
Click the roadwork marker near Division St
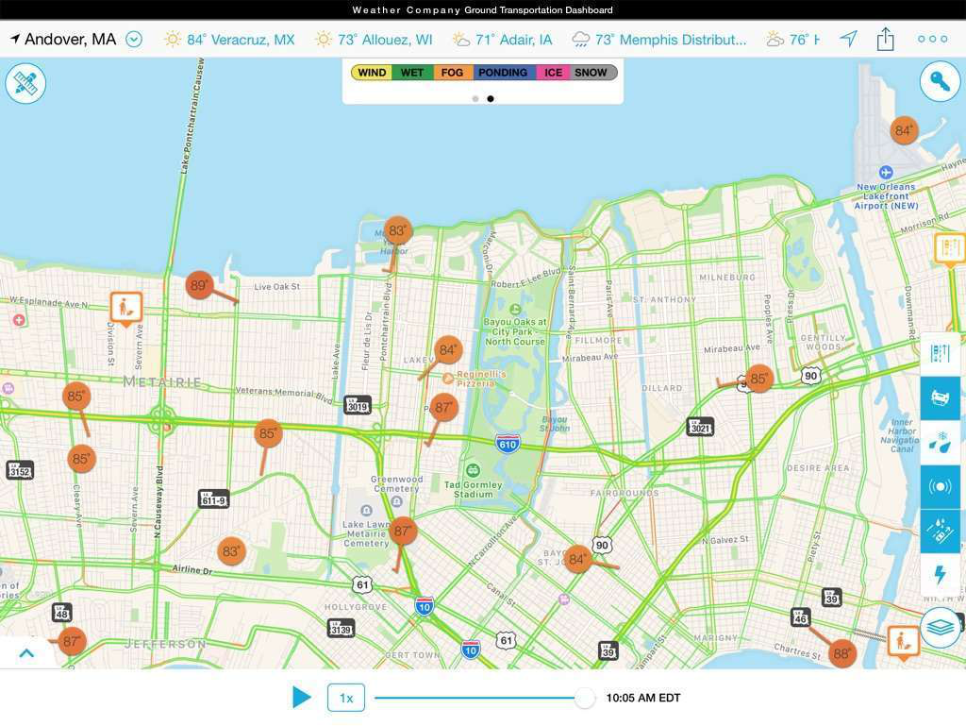125,307
